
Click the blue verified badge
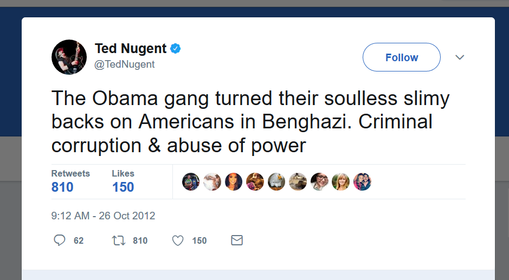(176, 49)
